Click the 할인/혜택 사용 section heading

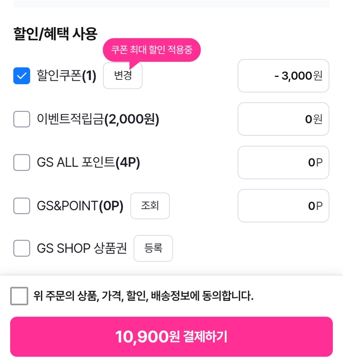pyautogui.click(x=55, y=34)
